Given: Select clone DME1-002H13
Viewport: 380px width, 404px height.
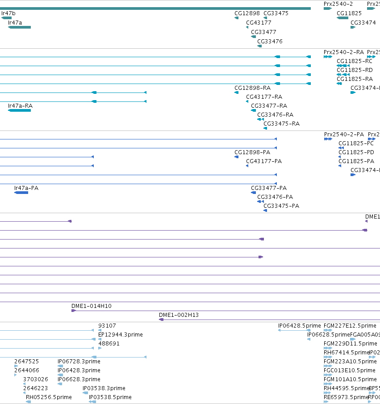Looking at the screenshot, I should point(269,320).
